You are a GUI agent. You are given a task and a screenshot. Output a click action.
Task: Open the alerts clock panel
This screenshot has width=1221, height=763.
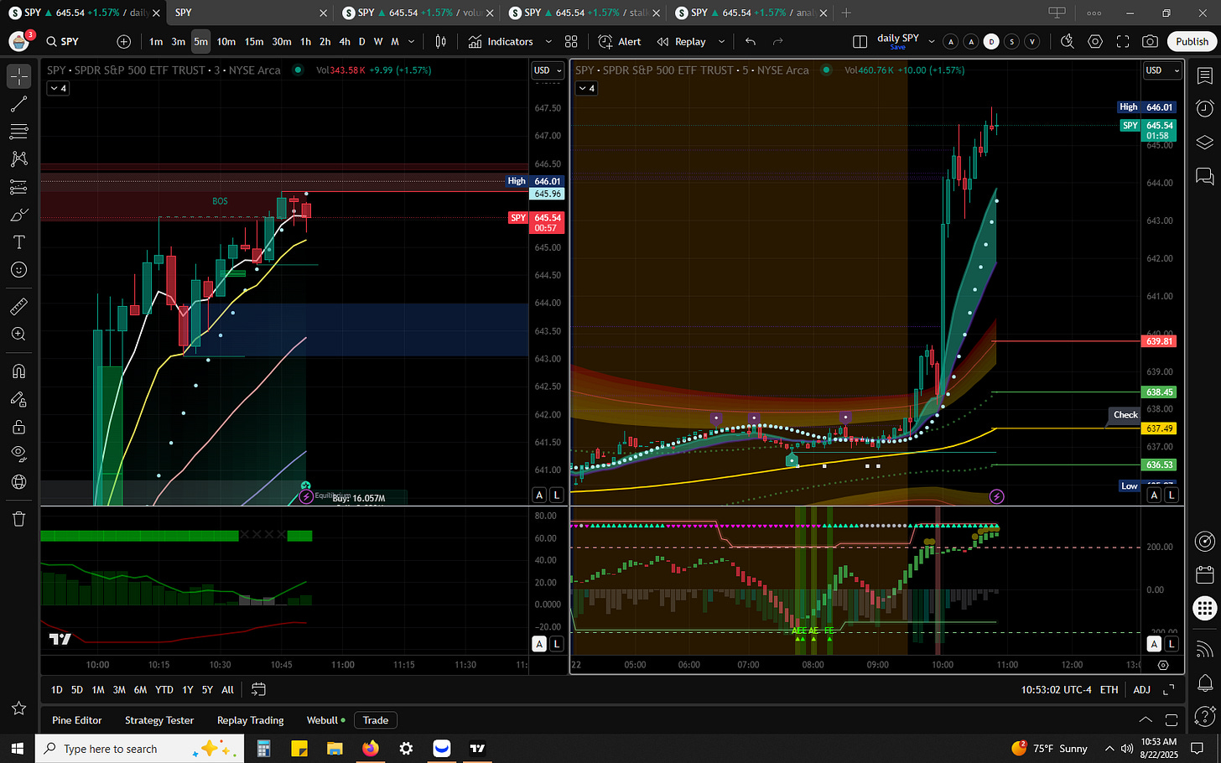[1204, 108]
